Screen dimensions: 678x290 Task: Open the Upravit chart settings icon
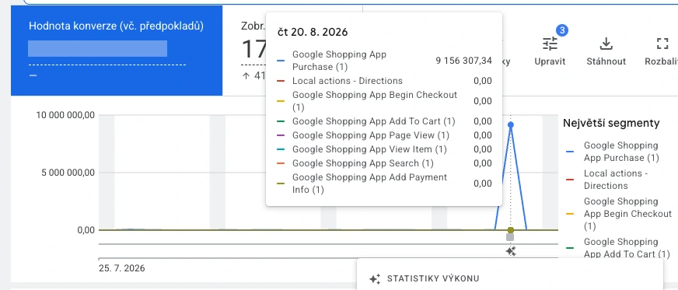(x=550, y=44)
